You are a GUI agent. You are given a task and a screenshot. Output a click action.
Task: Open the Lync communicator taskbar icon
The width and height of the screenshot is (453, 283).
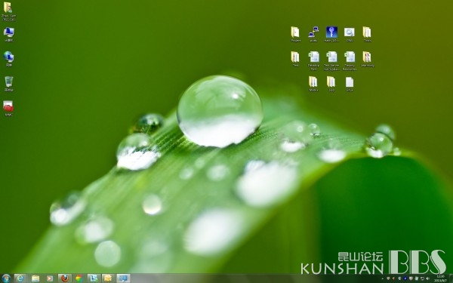click(94, 278)
